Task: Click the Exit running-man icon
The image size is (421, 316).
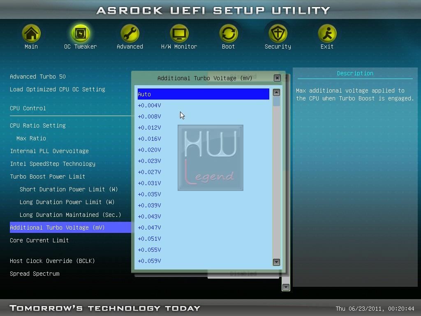Action: pos(327,34)
